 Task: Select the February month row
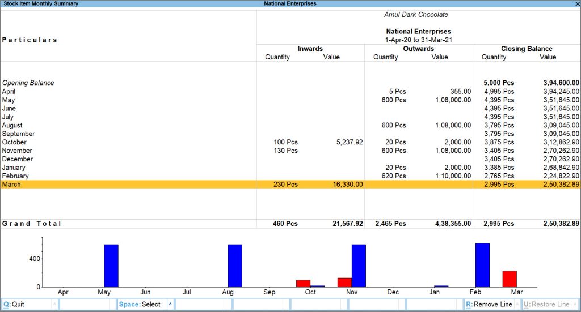(290, 176)
